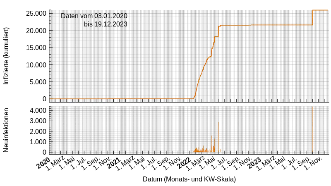
Task: Click the 'Infizierte (kumuliert)' axis title
Action: (6, 56)
